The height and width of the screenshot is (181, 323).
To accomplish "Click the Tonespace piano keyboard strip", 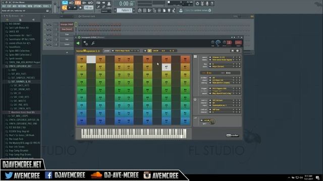I will pos(134,134).
